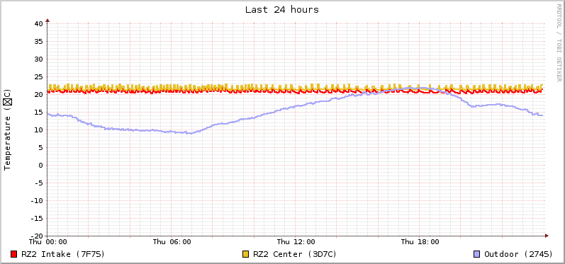Viewport: 565px width, 264px height.
Task: Click the yellow RZ2 Center legend swatch
Action: 246,254
